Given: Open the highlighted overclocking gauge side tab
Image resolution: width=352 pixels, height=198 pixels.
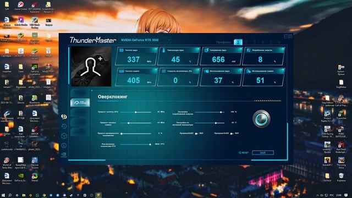Looking at the screenshot, I should [x=80, y=103].
